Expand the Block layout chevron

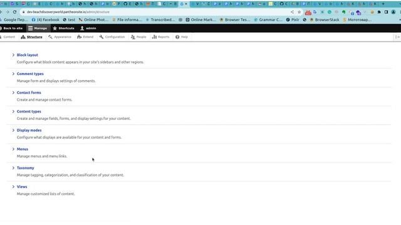click(x=13, y=55)
